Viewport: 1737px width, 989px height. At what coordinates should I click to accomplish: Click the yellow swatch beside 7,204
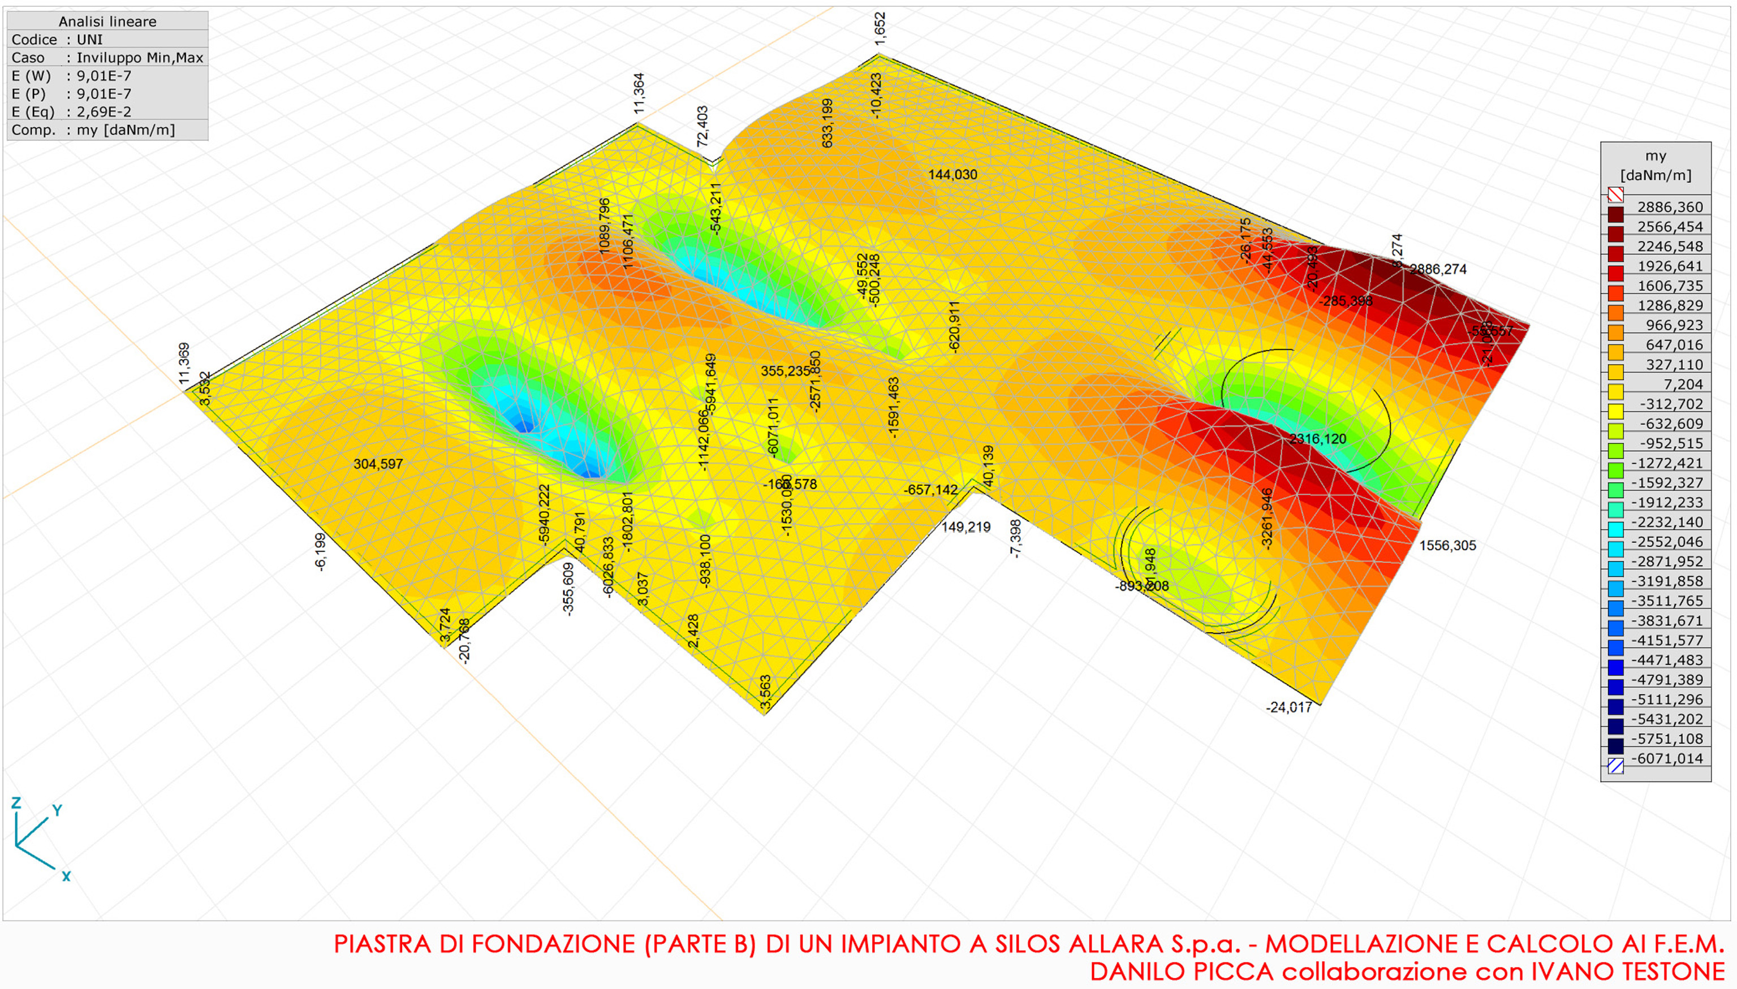tap(1615, 391)
